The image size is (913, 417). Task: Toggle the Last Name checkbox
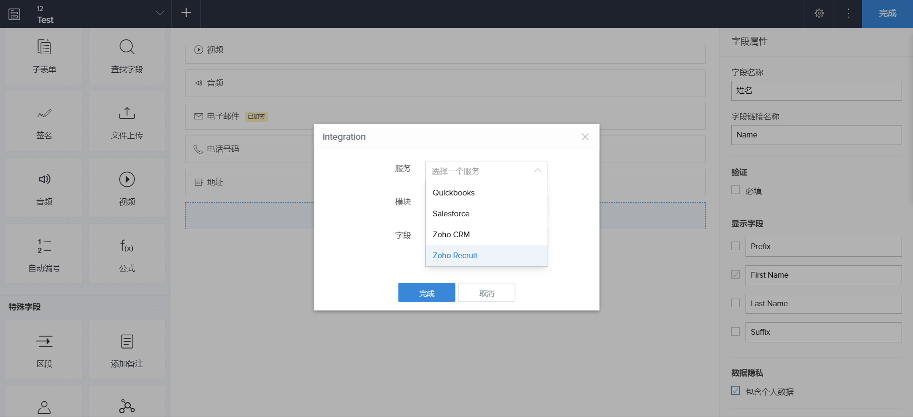[x=736, y=303]
